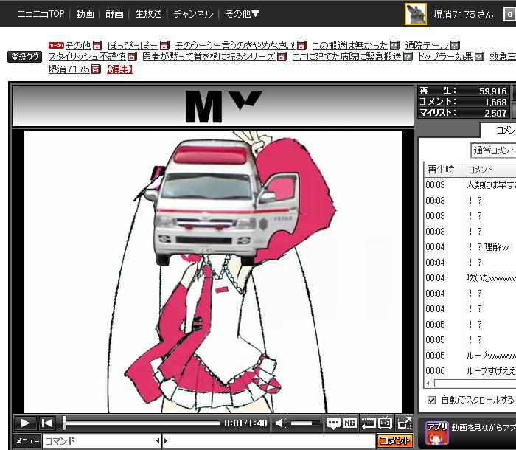Open dictionary icon next to 堺消7175 tag
This screenshot has height=450, width=516.
(96, 69)
